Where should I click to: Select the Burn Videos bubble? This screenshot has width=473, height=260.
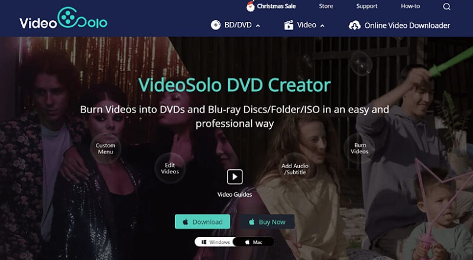(359, 149)
